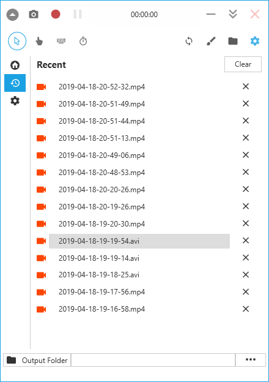Remove 2019-04-18-20-52-32.mp4 from recent list
This screenshot has width=269, height=382.
coord(246,86)
